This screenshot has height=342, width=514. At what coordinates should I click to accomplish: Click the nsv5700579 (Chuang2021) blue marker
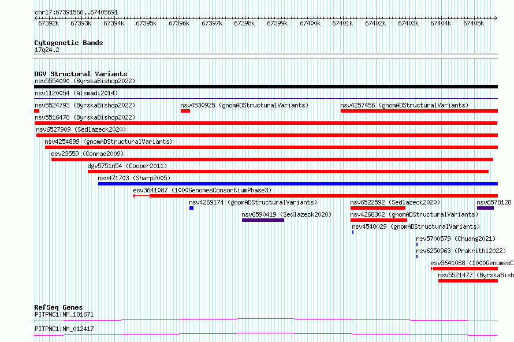[x=417, y=244]
